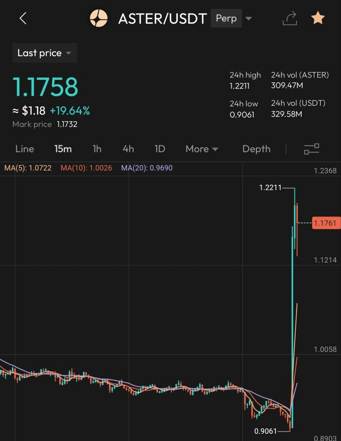Open the More timeframe dropdown
The width and height of the screenshot is (341, 441).
tap(202, 149)
